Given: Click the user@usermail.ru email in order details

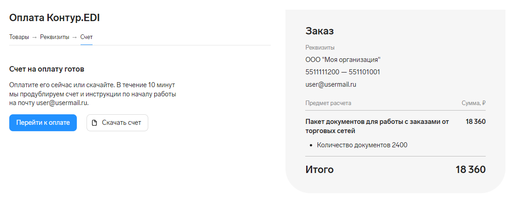Looking at the screenshot, I should coord(331,84).
